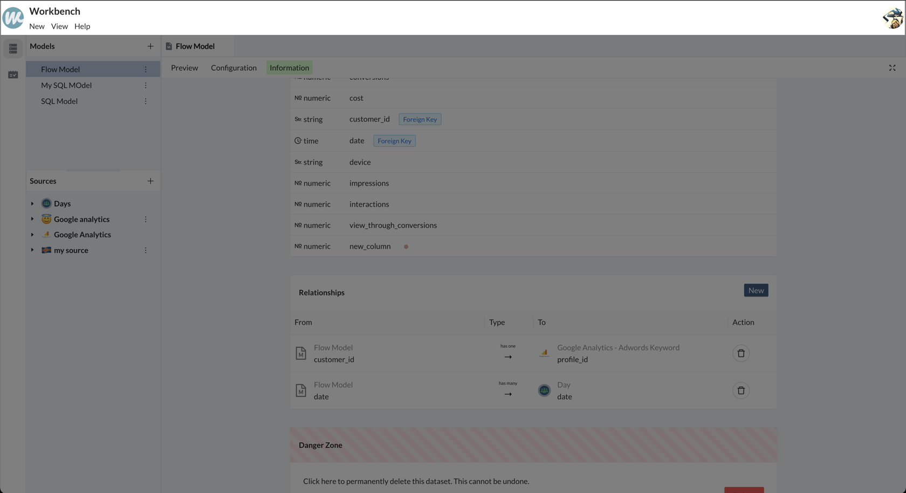Open the Flow Model options kebab menu
Image resolution: width=906 pixels, height=493 pixels.
coord(146,70)
